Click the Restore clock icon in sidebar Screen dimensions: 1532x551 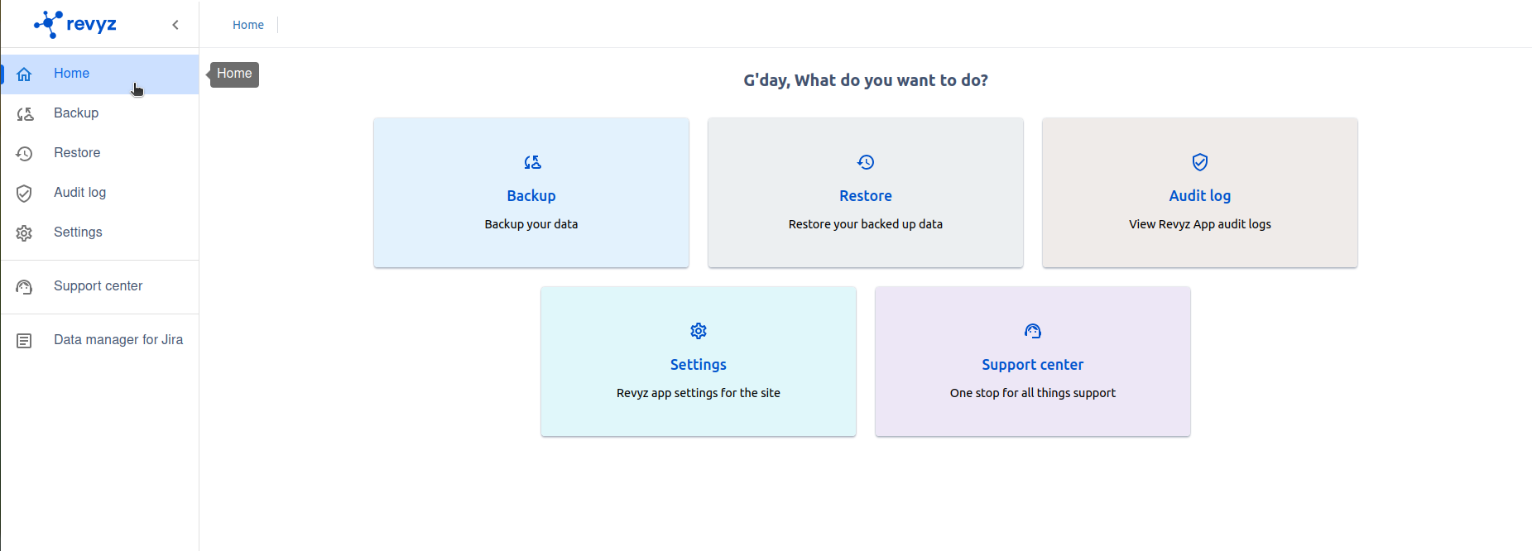click(24, 154)
